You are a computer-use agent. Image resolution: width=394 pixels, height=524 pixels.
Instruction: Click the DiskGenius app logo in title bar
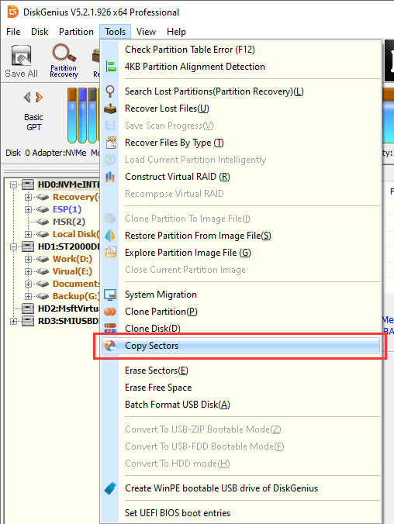(x=12, y=12)
